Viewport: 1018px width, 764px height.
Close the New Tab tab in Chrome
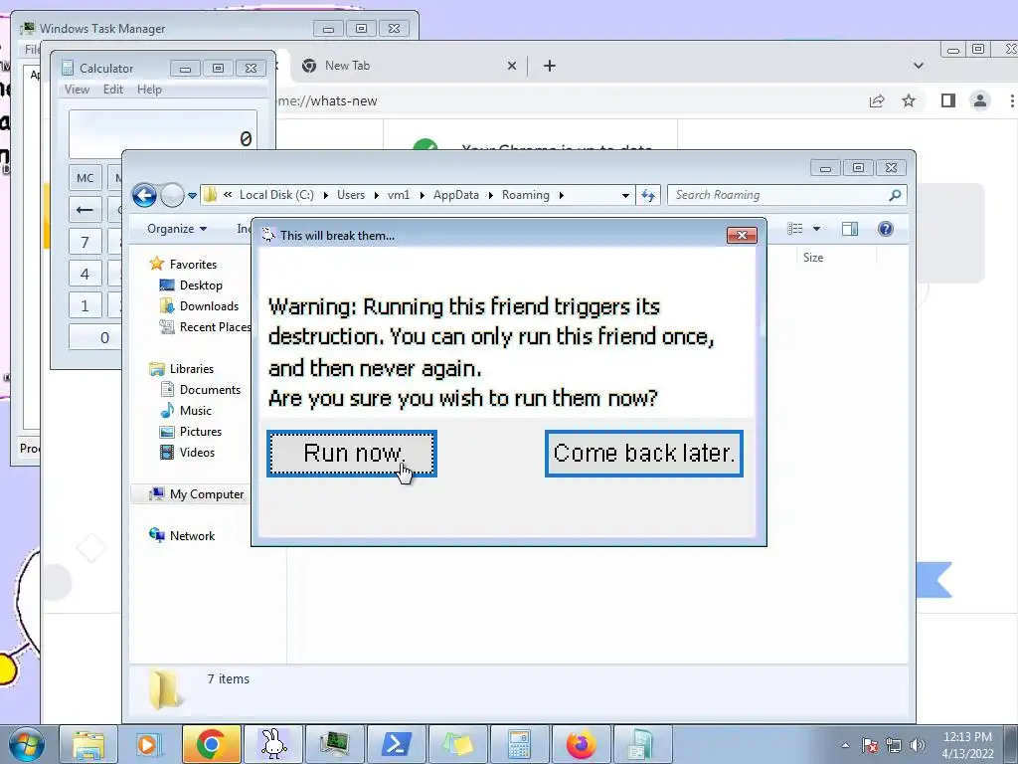512,66
